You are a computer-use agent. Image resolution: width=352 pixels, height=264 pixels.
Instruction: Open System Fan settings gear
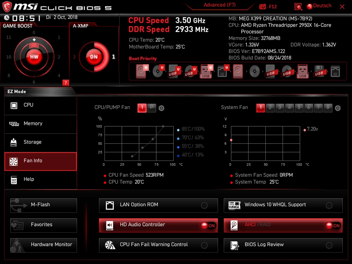pyautogui.click(x=338, y=108)
